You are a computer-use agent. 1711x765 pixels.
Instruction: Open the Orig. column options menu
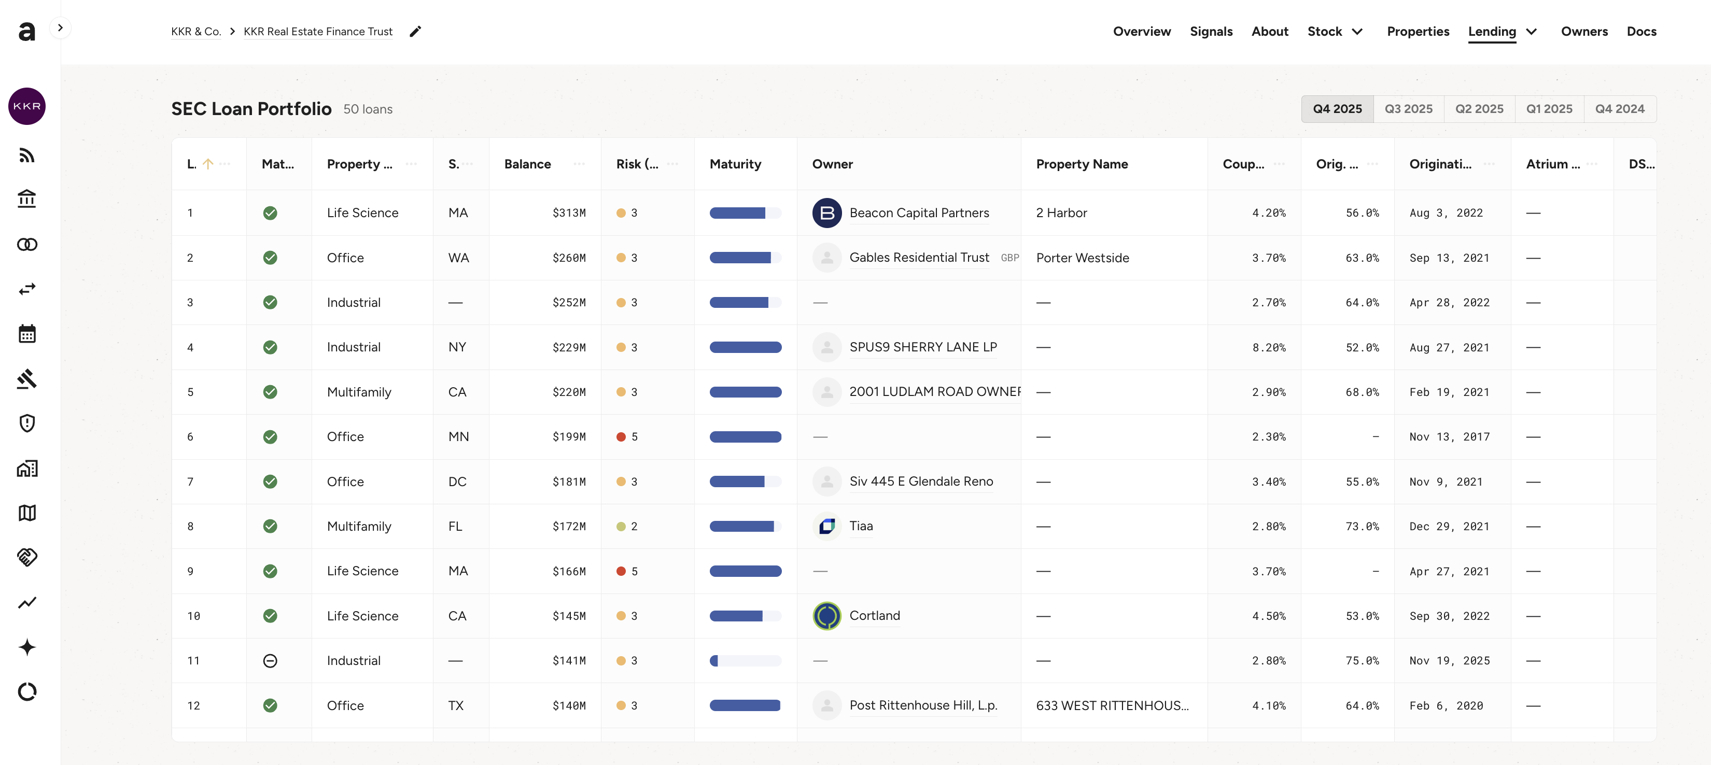pos(1373,164)
